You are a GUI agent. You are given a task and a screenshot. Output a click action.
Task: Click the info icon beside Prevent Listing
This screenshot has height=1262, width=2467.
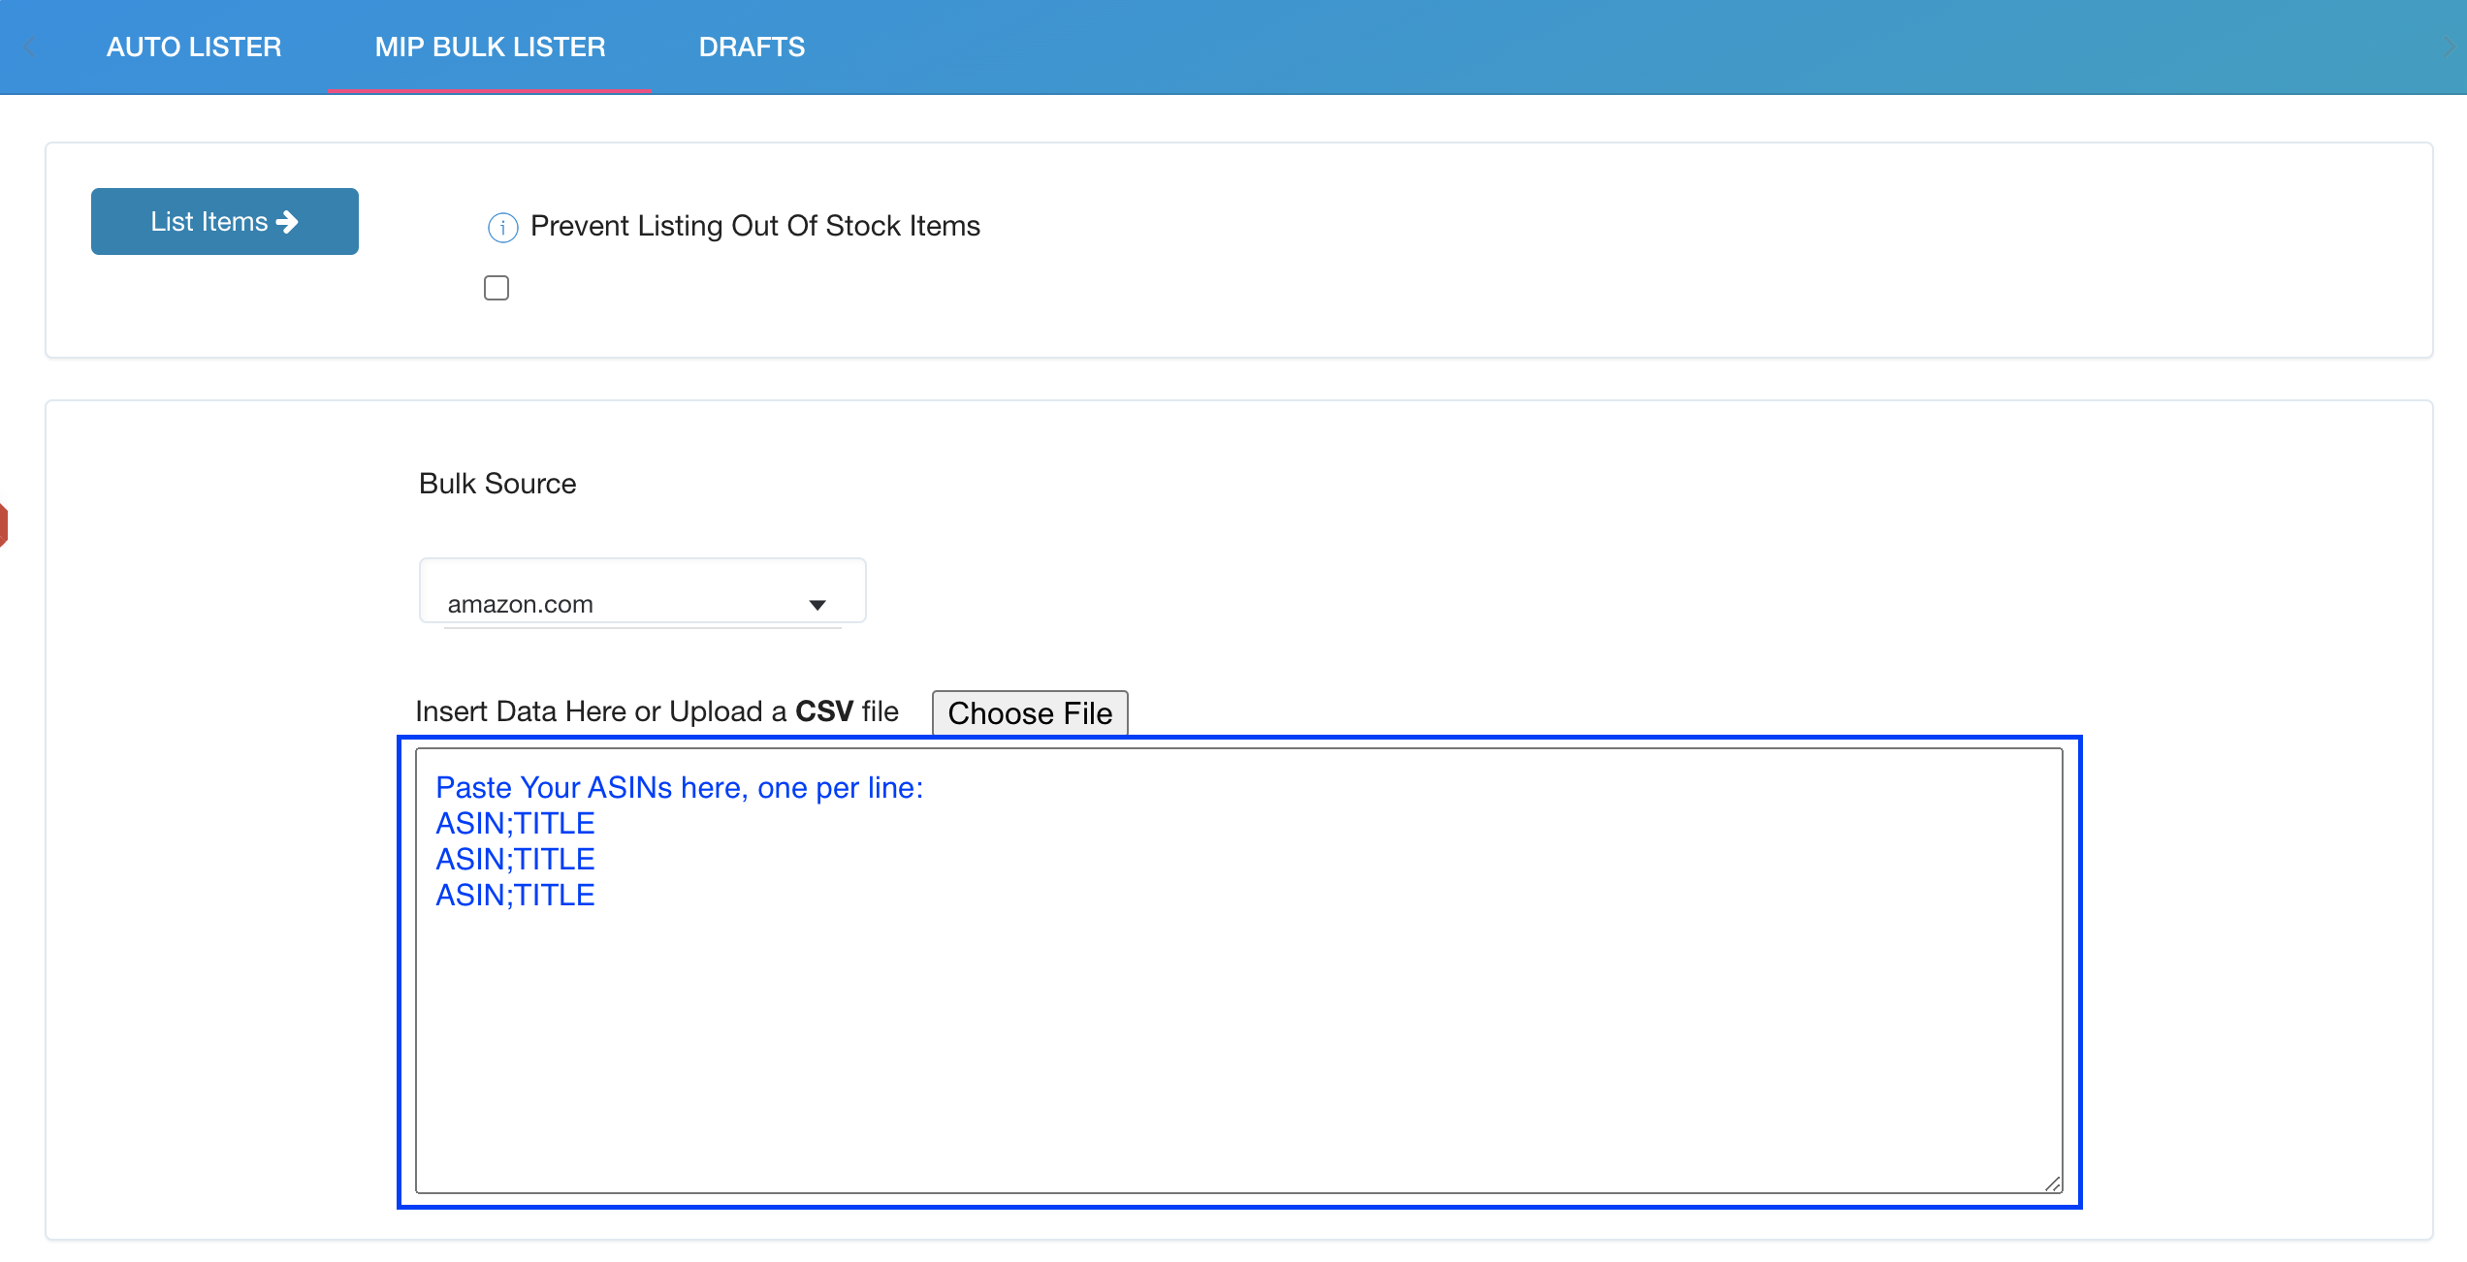[x=502, y=227]
